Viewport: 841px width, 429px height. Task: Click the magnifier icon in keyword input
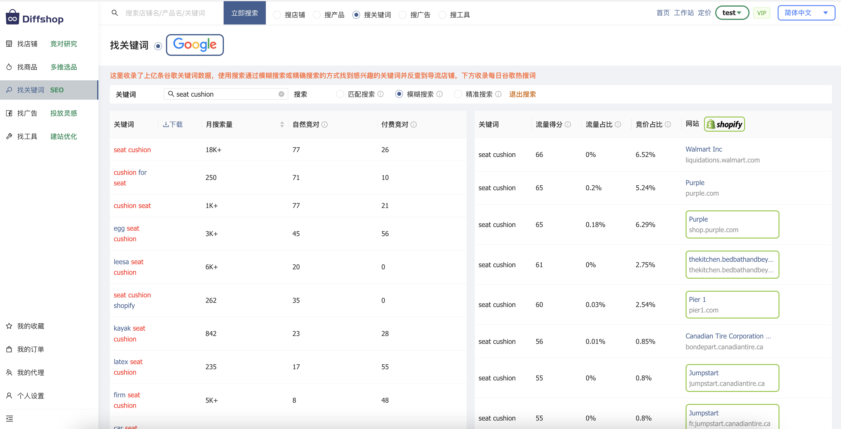click(x=171, y=94)
